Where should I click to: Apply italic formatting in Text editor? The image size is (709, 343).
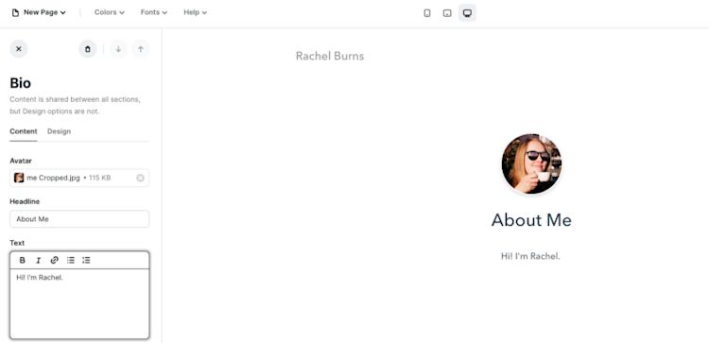click(39, 260)
